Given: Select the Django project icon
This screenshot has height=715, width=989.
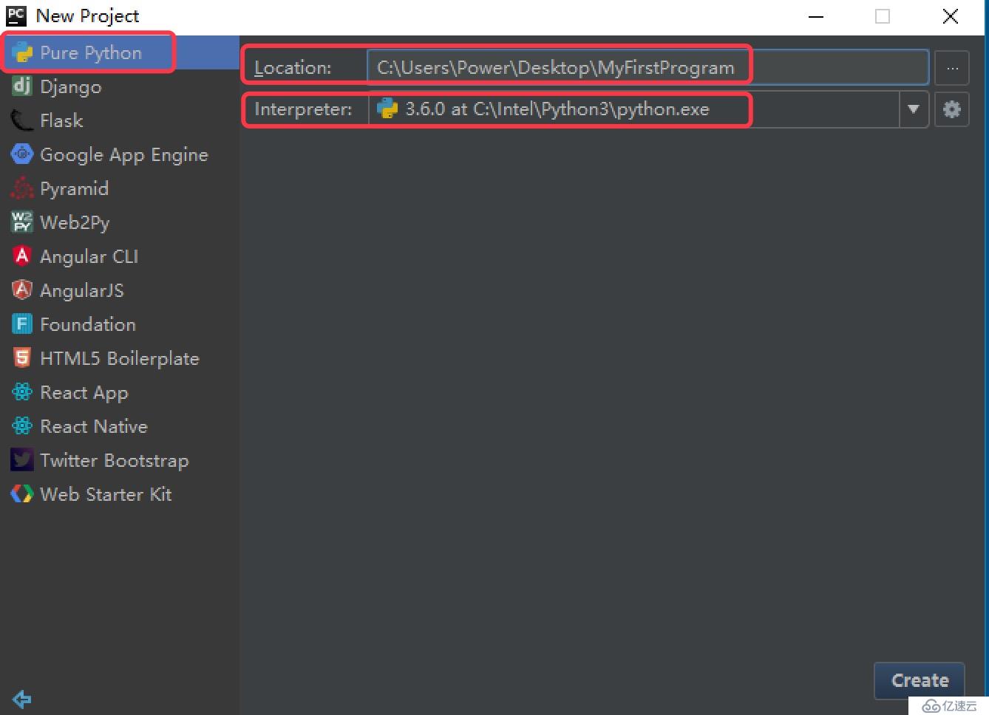Looking at the screenshot, I should tap(22, 86).
